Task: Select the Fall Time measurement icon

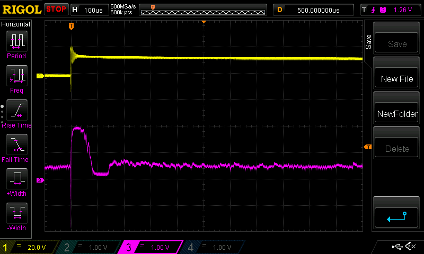Action: tap(17, 144)
